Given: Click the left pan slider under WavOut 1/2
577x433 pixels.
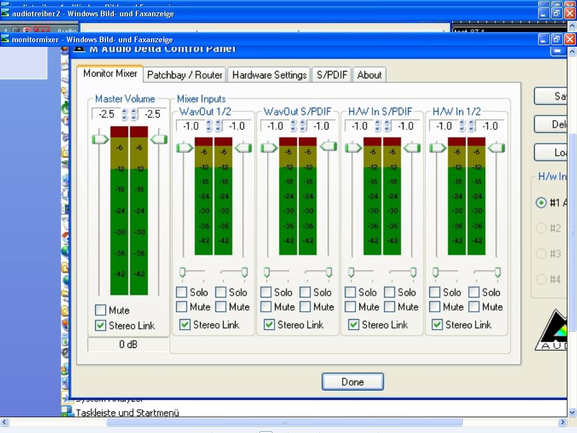Looking at the screenshot, I should coord(182,272).
